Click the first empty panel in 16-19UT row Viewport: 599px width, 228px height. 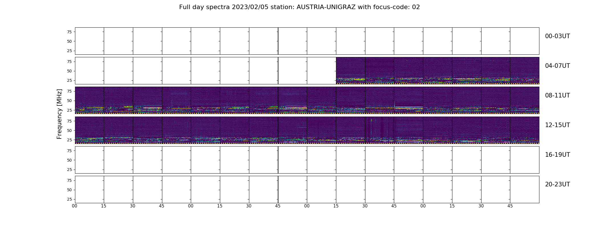90,160
